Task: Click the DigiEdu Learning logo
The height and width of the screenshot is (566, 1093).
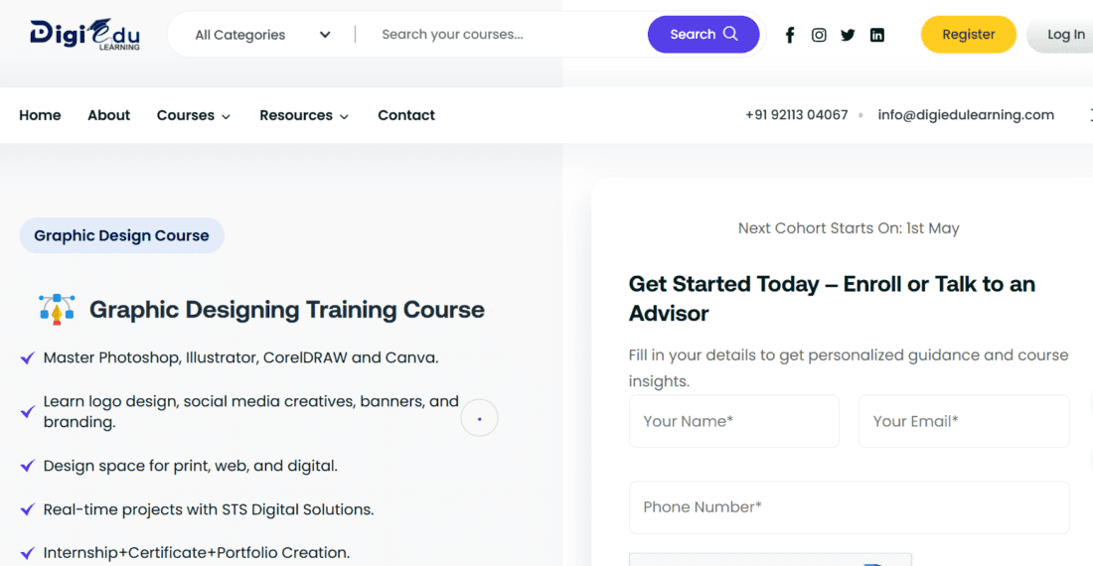Action: [85, 34]
